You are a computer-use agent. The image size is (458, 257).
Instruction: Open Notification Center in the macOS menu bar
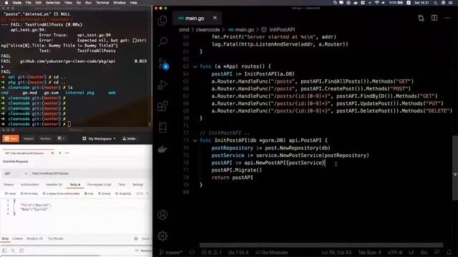click(x=450, y=3)
